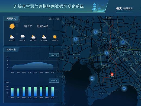Click the blue station marker on the southern lake edge
The height and width of the screenshot is (106, 141).
tap(124, 88)
